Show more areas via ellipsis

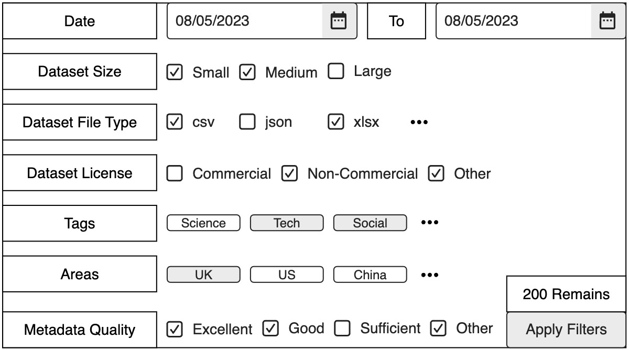(429, 275)
